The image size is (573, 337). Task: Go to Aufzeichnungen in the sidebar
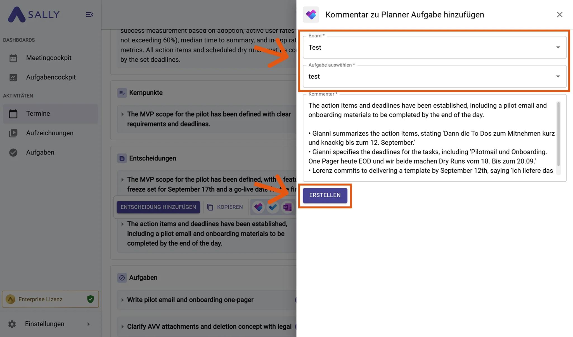(50, 133)
